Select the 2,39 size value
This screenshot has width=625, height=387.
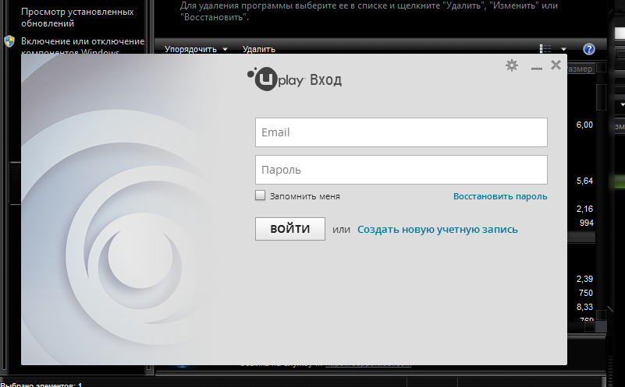coord(584,279)
